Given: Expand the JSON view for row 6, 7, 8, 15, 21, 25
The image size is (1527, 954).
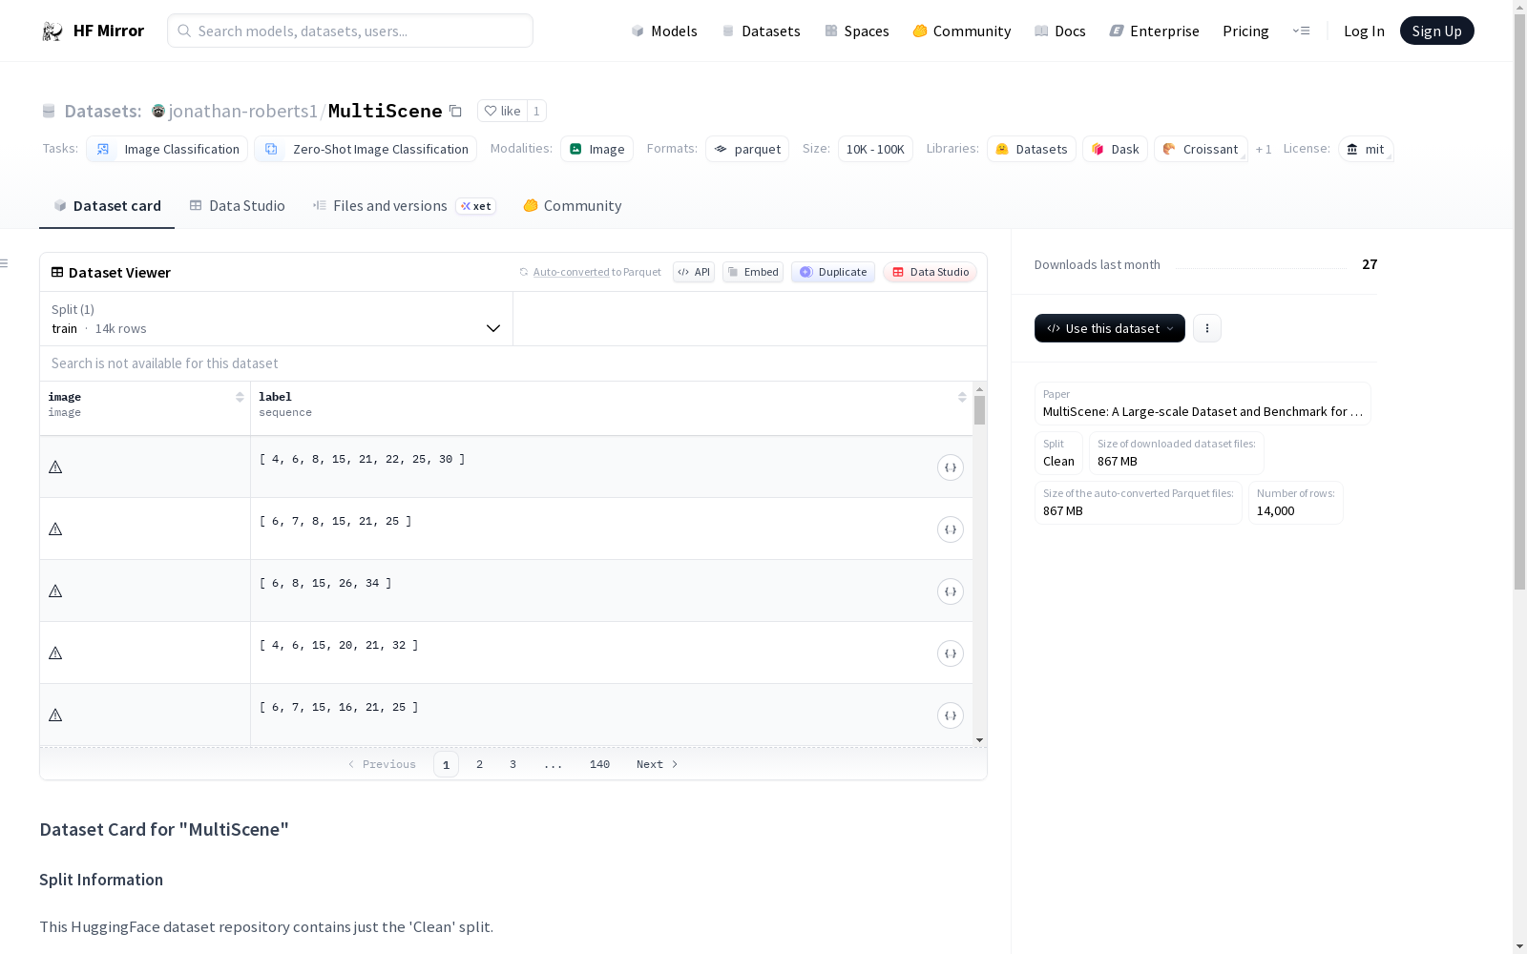Looking at the screenshot, I should [x=951, y=529].
